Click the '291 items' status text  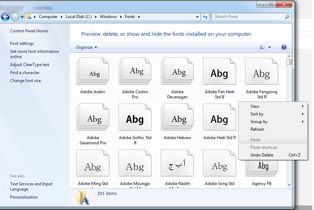click(107, 193)
